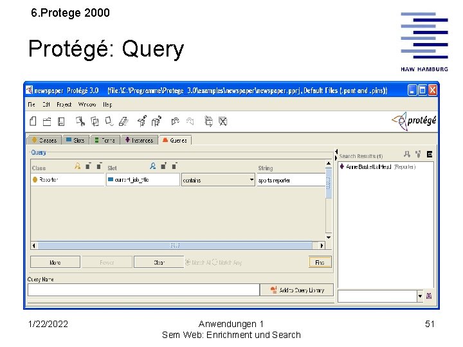Click the Protégé window title bar icon
Image resolution: width=463 pixels, height=347 pixels.
coord(29,90)
